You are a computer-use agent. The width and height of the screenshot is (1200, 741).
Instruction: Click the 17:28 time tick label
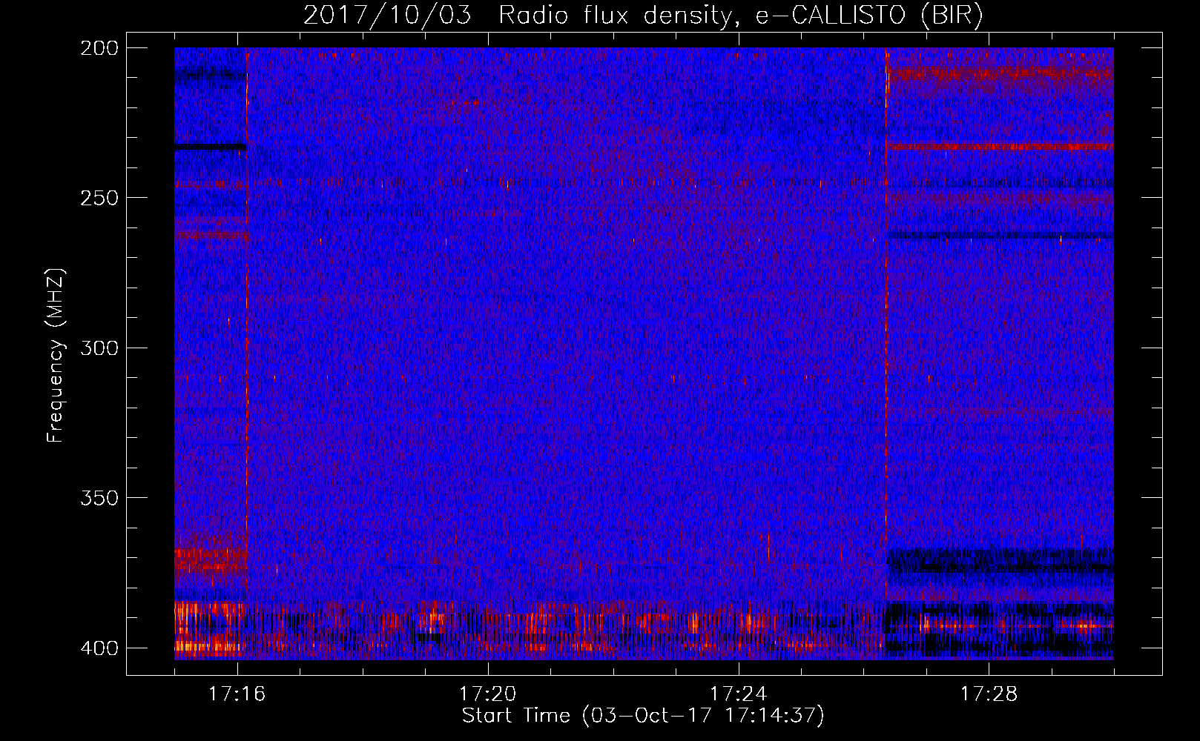tap(989, 694)
